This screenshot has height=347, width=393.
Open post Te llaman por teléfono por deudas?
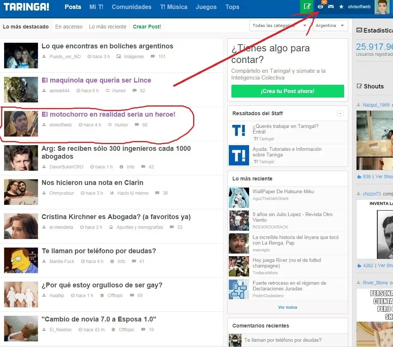(99, 251)
